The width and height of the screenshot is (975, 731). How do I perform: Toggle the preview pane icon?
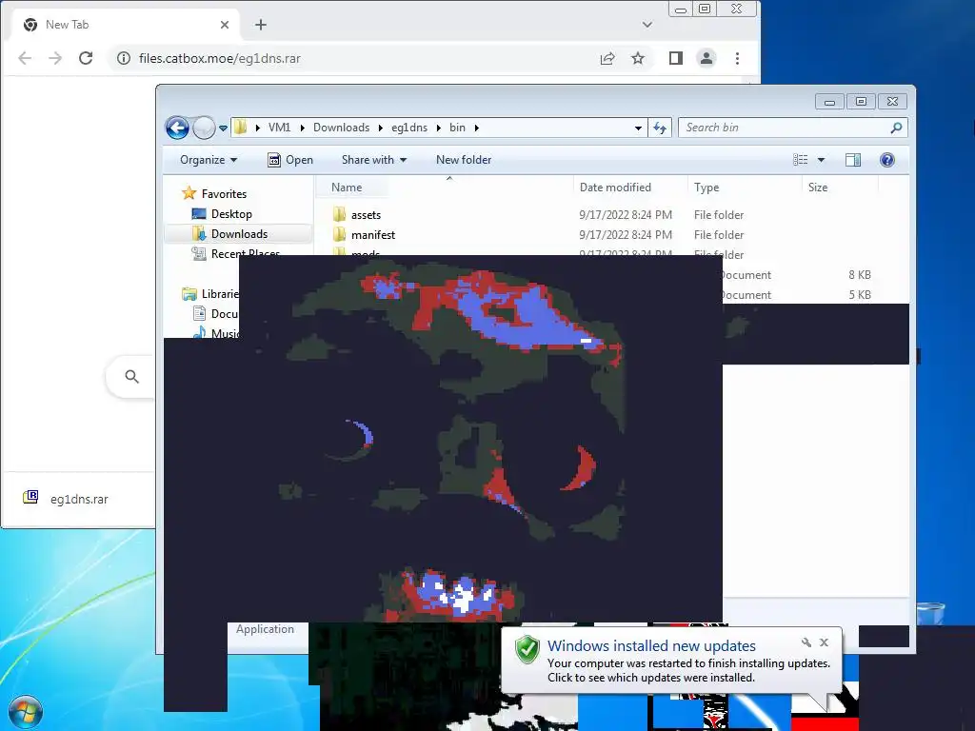(853, 160)
